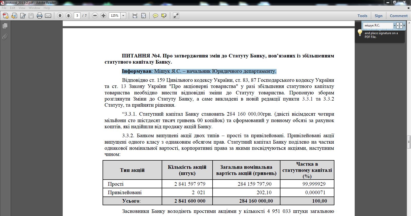Click the email envelope icon in toolbar
Screen dimensions: 411x216
click(48, 16)
